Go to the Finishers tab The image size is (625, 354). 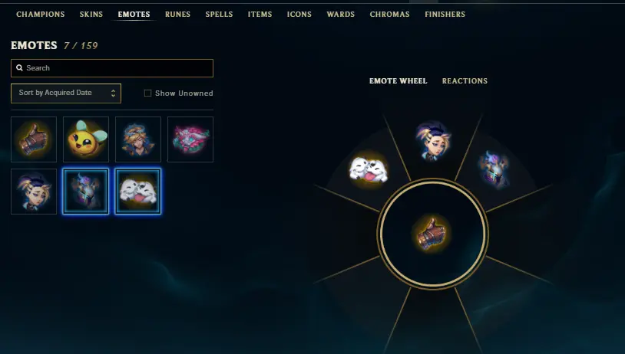[445, 15]
